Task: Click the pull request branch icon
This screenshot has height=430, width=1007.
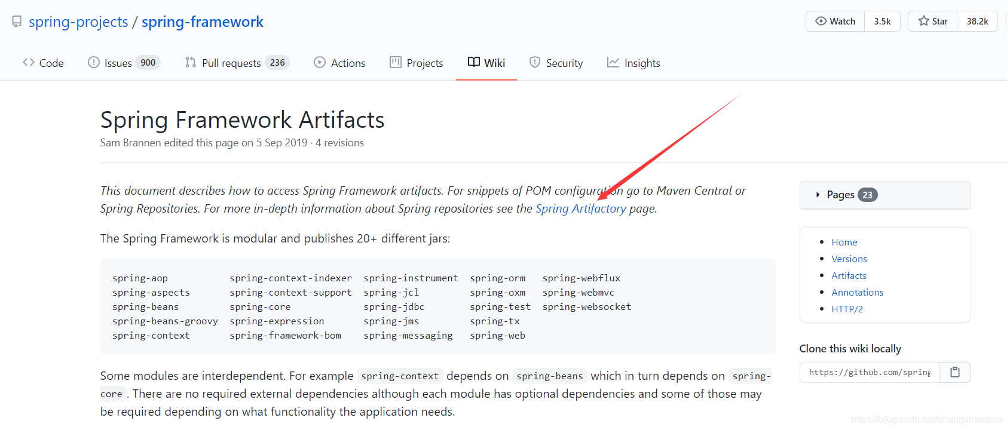Action: pyautogui.click(x=191, y=62)
